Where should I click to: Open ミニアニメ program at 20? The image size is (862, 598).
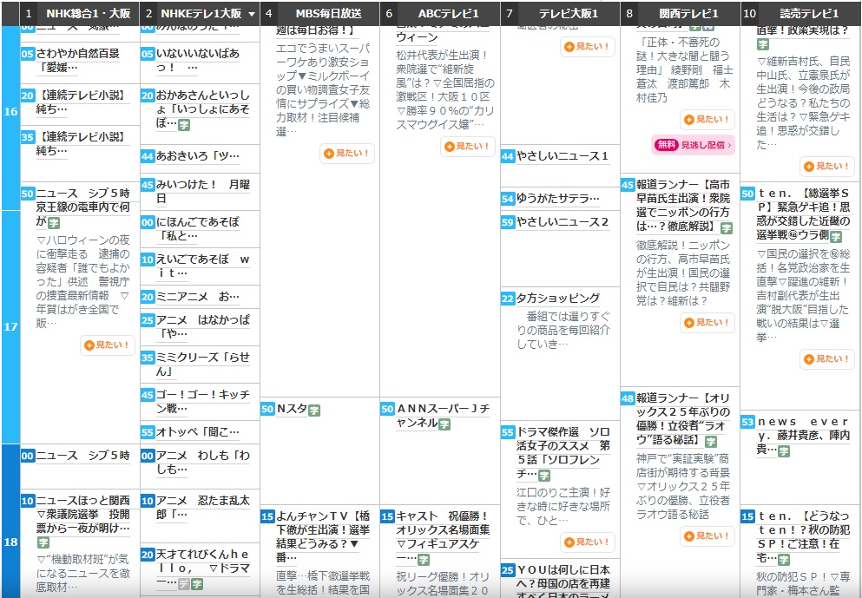click(198, 297)
